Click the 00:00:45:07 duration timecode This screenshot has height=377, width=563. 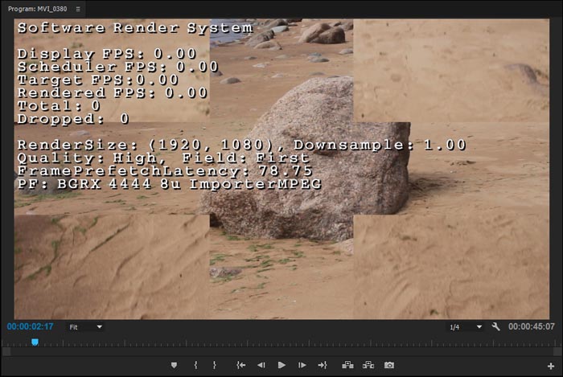(532, 327)
